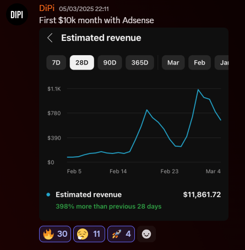Click the message timestamp 05/03/2025 22:11
Screen dimensions: 245x250
(x=84, y=9)
